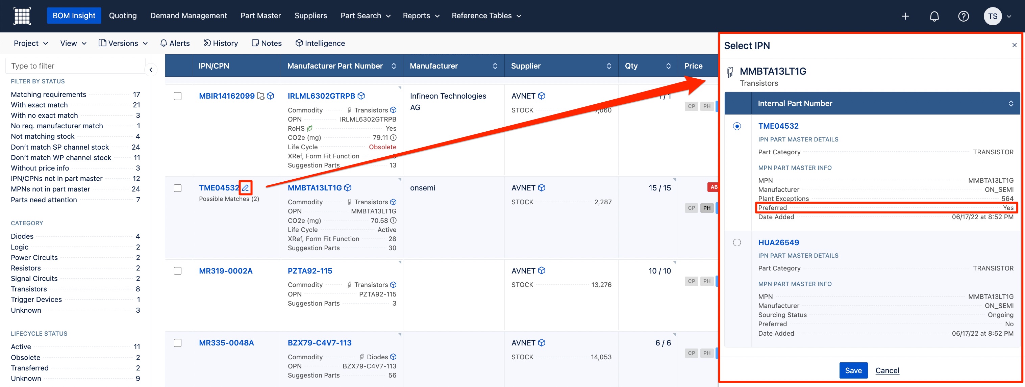Click the RoHS leaf icon

309,128
